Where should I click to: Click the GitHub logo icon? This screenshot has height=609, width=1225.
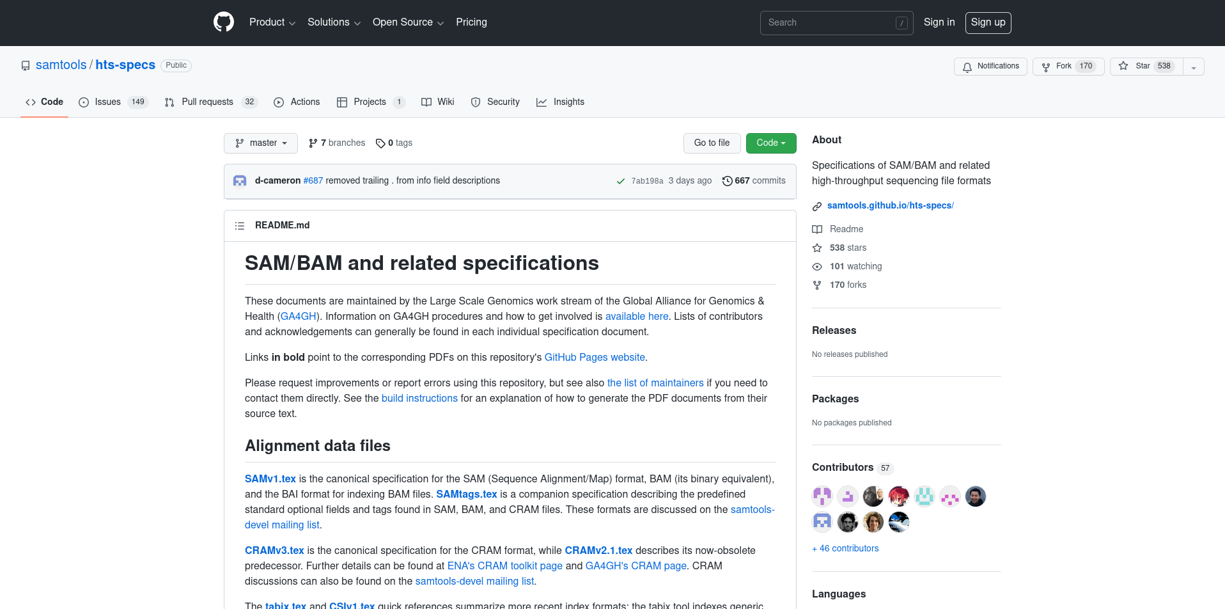pyautogui.click(x=223, y=22)
